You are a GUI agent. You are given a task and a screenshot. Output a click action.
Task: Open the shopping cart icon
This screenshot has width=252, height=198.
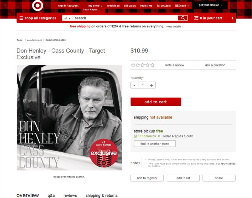coord(196,18)
